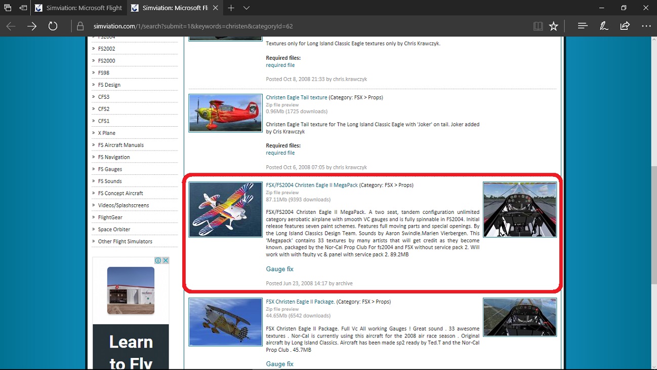Open a new tab with plus
Image resolution: width=657 pixels, height=370 pixels.
pyautogui.click(x=231, y=8)
